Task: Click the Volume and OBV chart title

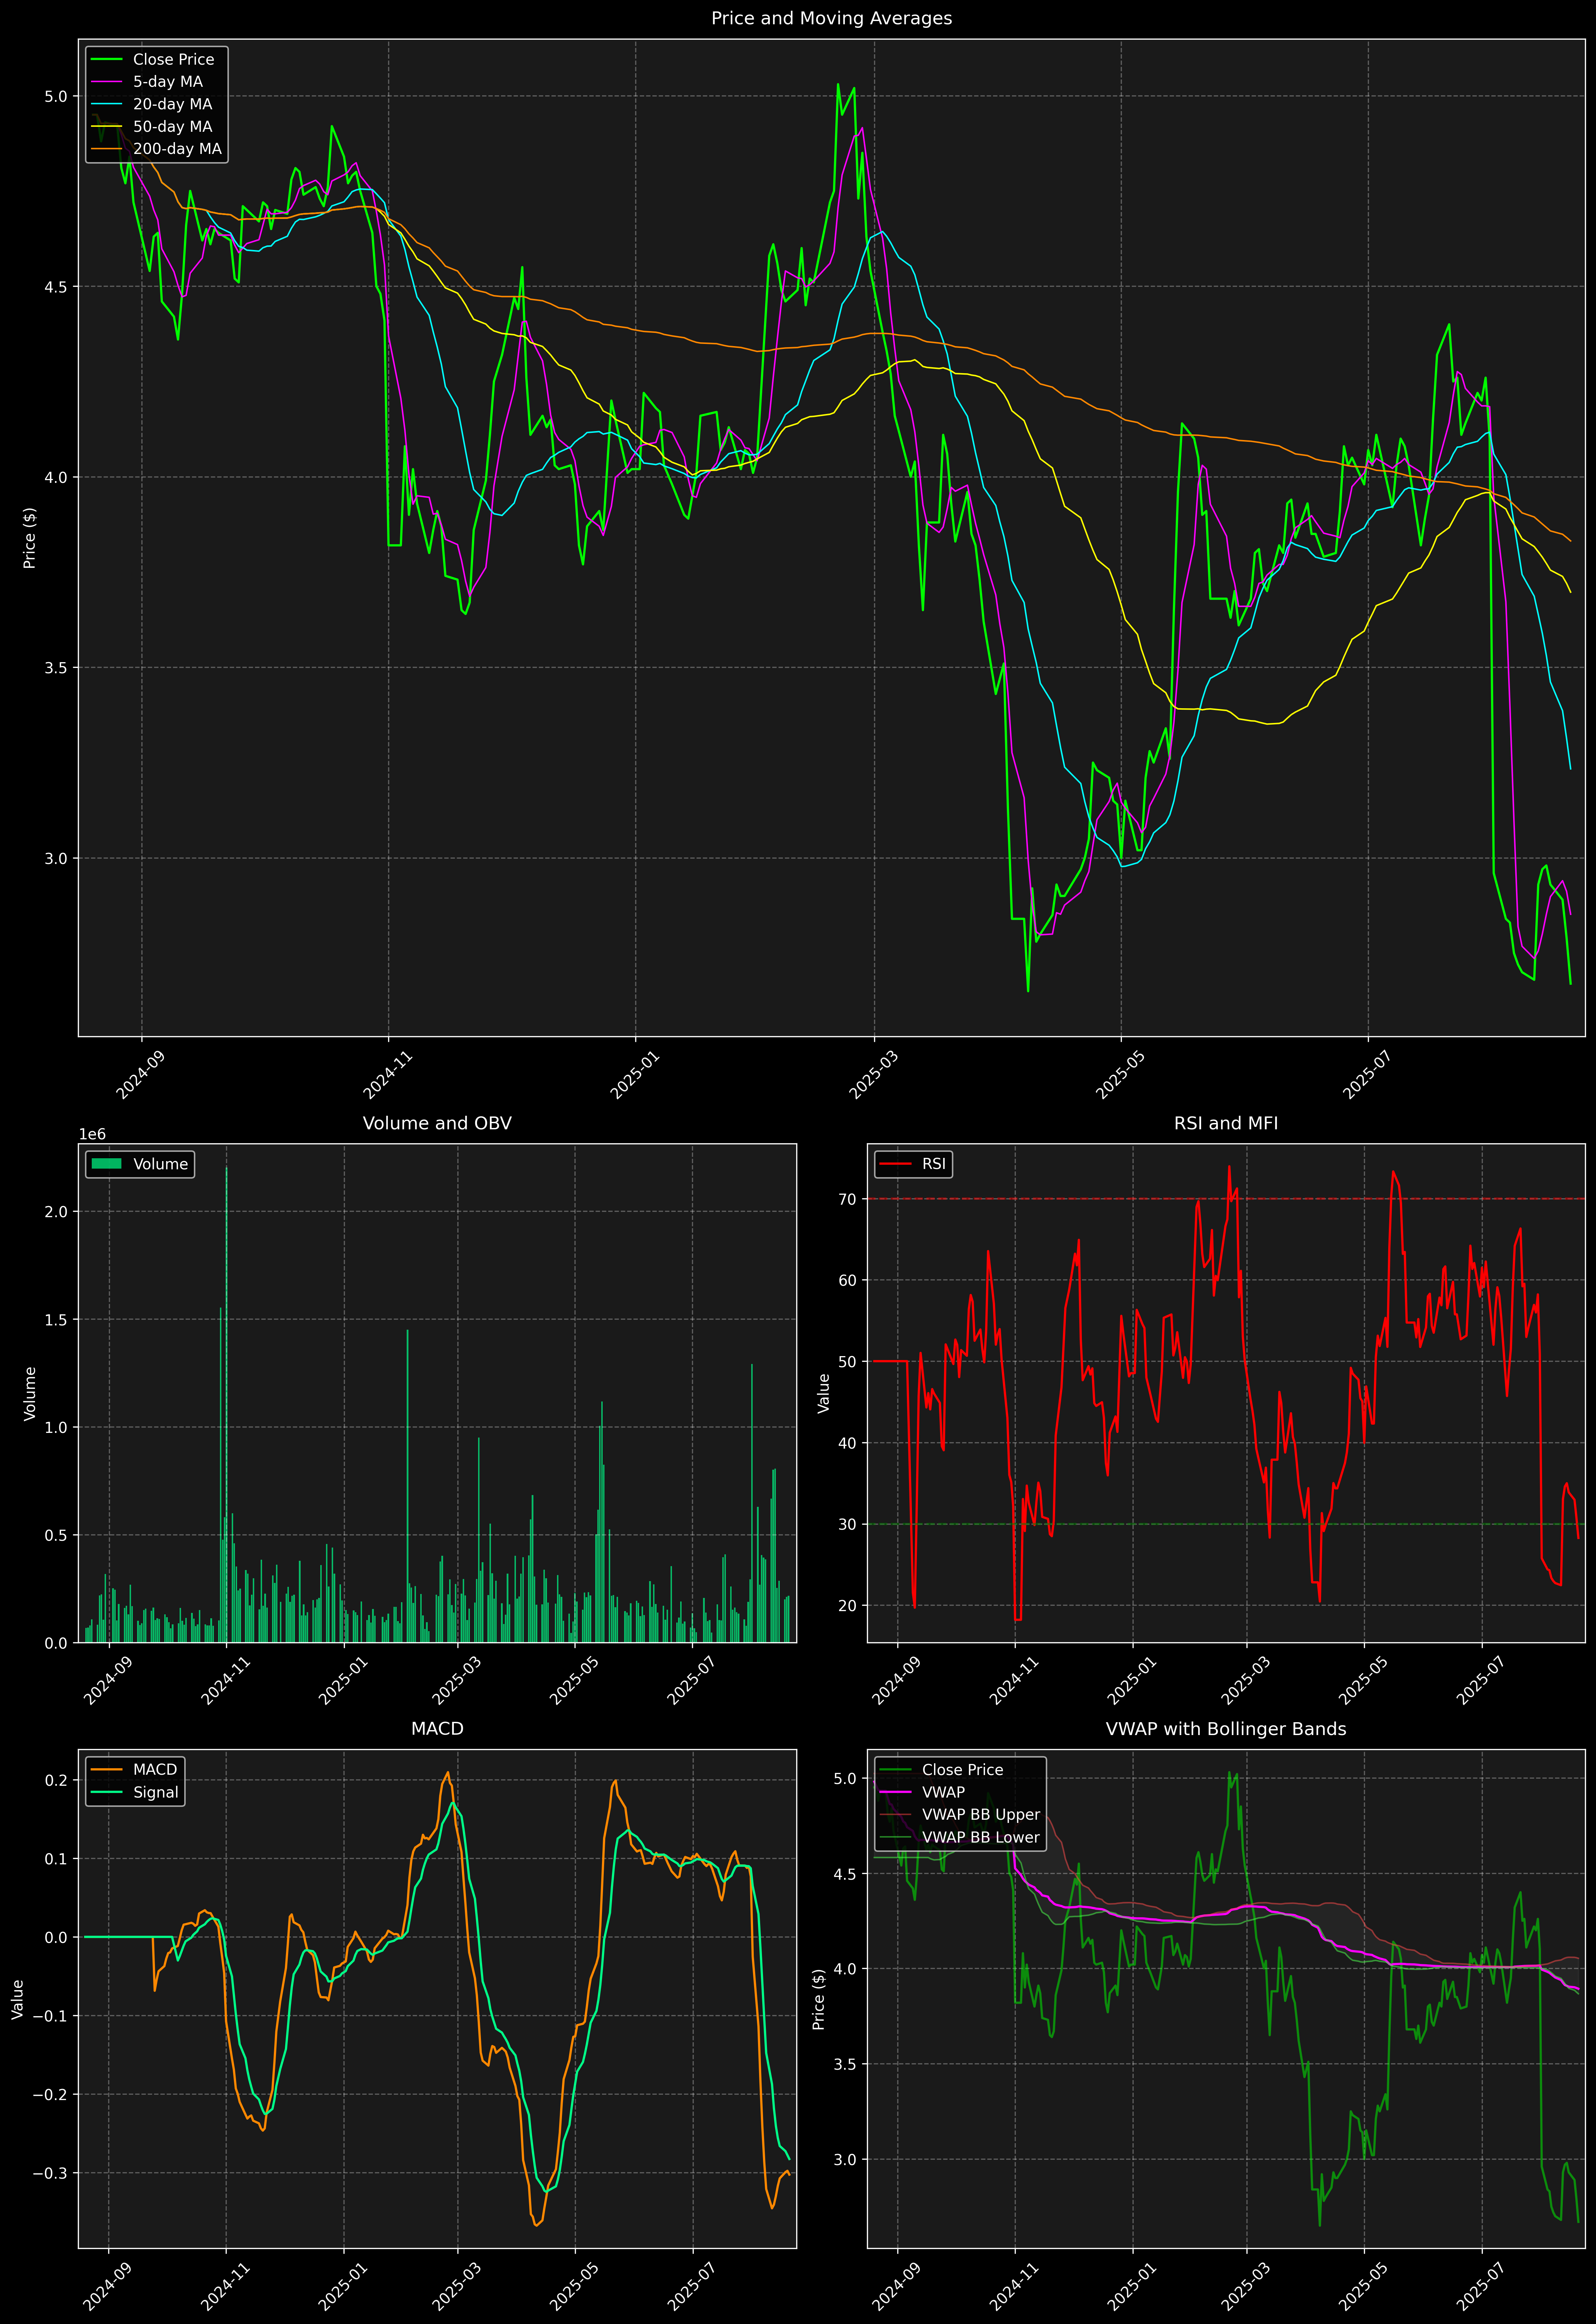Action: point(437,1123)
